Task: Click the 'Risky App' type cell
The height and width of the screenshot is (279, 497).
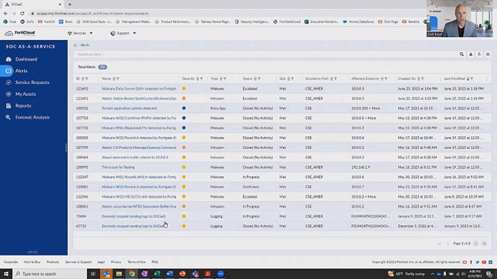Action: (218, 109)
